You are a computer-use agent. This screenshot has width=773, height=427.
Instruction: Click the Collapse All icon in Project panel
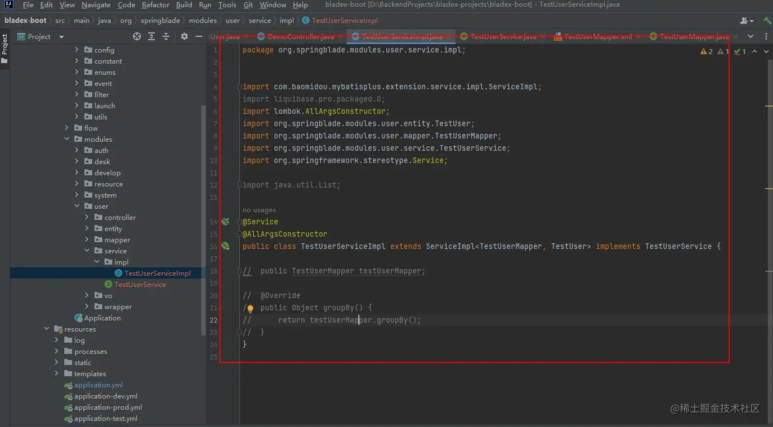166,36
